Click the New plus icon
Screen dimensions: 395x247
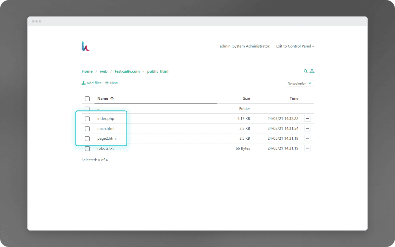tap(107, 83)
